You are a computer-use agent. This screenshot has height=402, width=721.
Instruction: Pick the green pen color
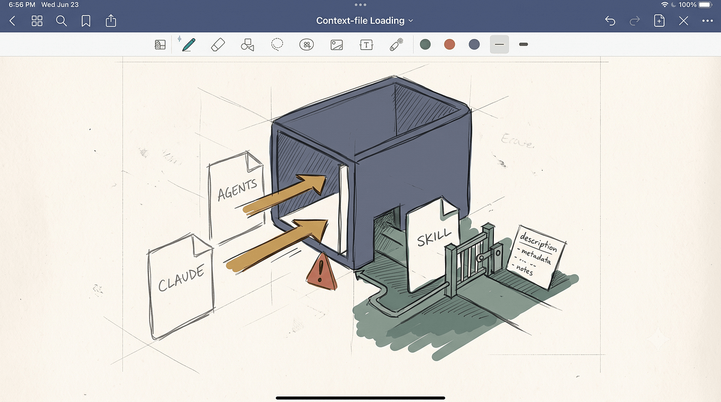click(425, 44)
